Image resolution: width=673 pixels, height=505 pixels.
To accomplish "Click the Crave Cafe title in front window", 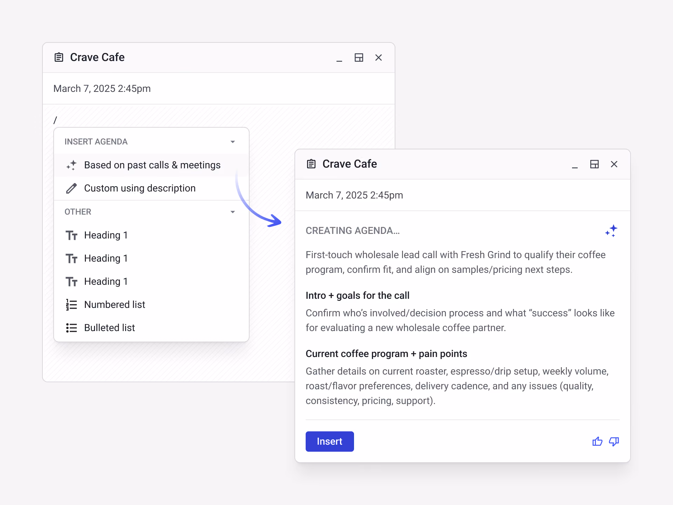I will (349, 164).
